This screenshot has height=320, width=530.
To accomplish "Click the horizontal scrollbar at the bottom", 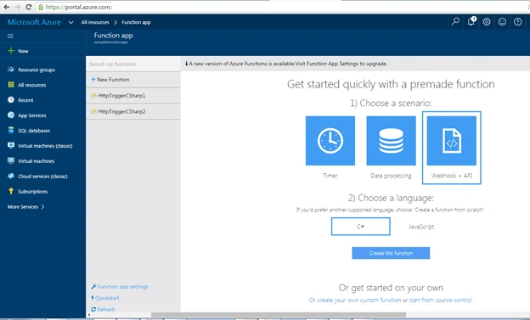I will 279,315.
